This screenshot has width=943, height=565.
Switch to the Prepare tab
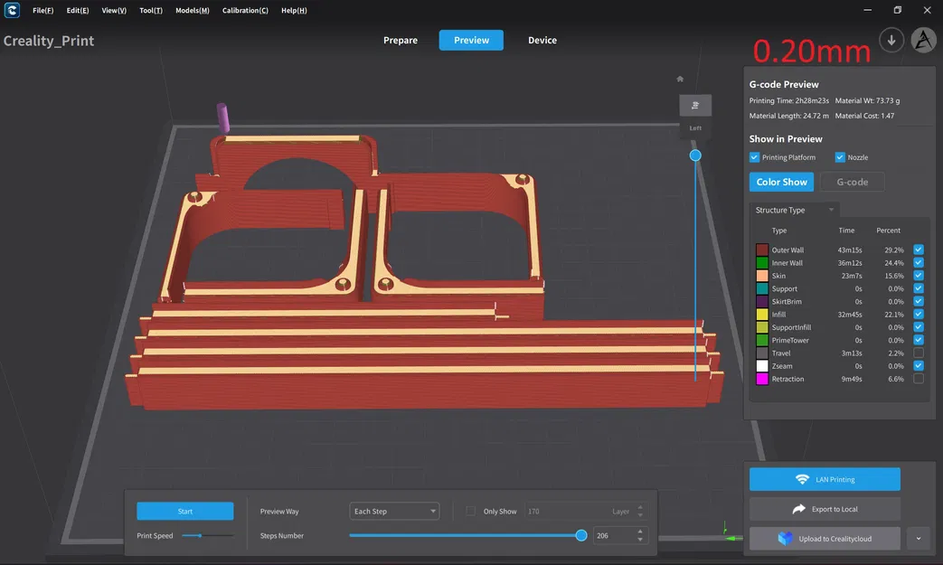(x=401, y=41)
